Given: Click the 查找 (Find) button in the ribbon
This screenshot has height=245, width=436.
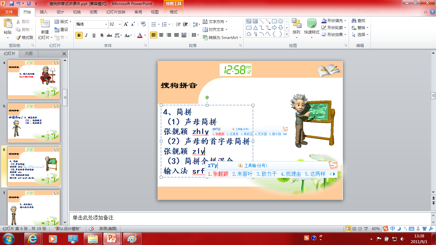Looking at the screenshot, I should [x=359, y=20].
